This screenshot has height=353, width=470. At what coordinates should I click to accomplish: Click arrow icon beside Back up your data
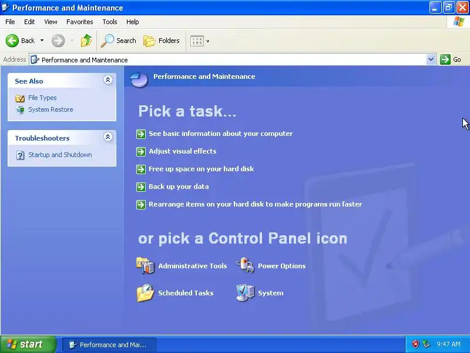141,187
